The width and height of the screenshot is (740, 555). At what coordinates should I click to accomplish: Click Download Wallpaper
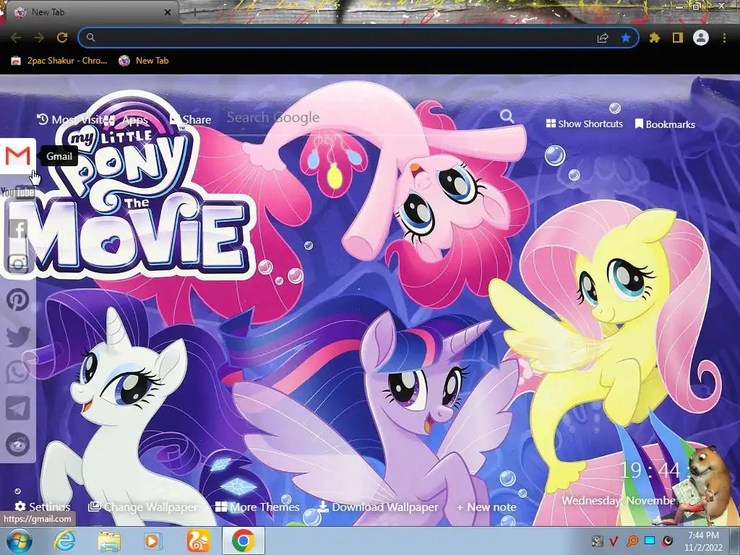tap(378, 507)
